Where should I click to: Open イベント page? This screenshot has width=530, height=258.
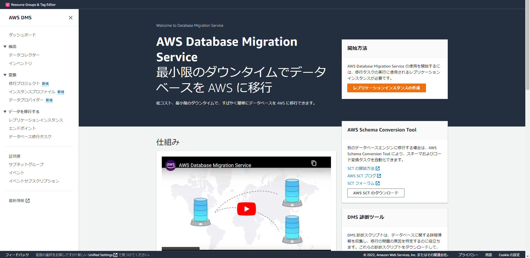click(17, 173)
